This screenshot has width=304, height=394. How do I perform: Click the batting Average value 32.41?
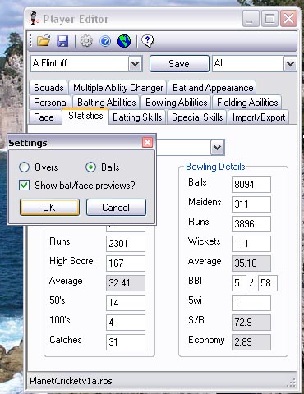(126, 283)
